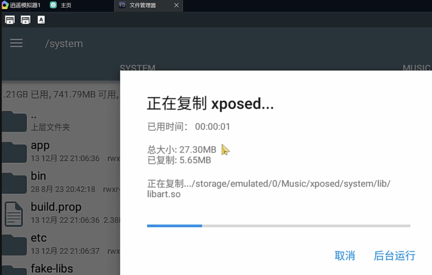Select the folder icon beside bin
Image resolution: width=432 pixels, height=275 pixels.
pyautogui.click(x=14, y=183)
